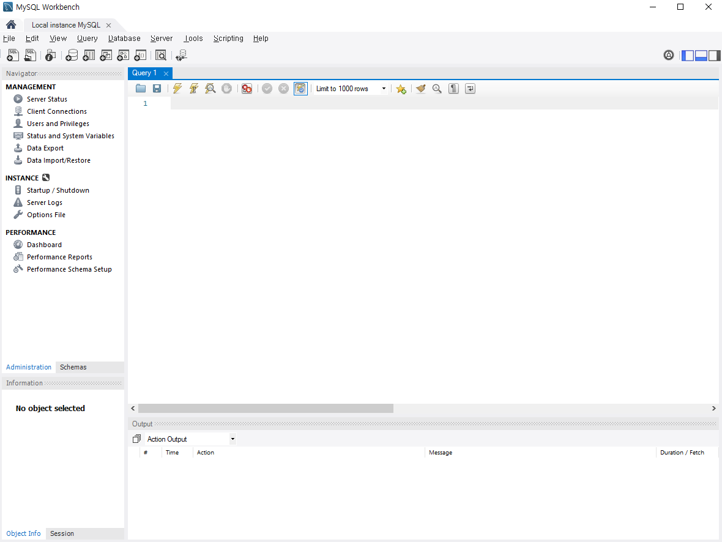Viewport: 722px width, 542px height.
Task: Open an SQL script file from main toolbar
Action: [30, 55]
